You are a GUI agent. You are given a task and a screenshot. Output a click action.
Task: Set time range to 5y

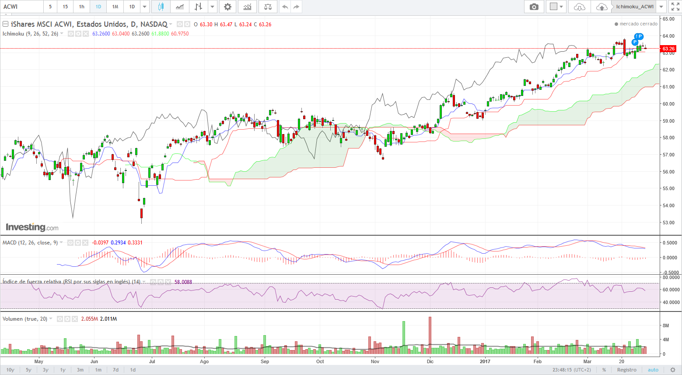[x=28, y=370]
